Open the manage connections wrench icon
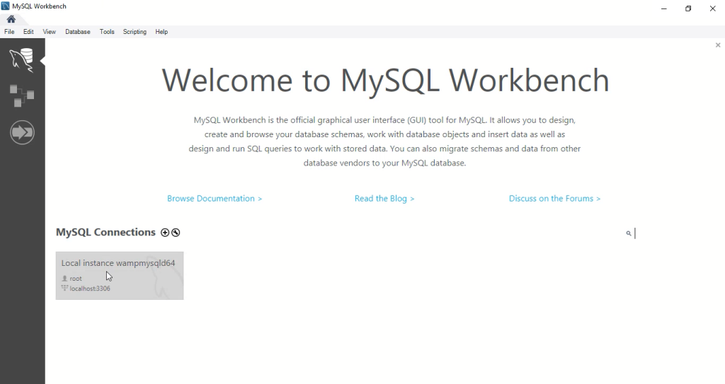The height and width of the screenshot is (384, 725). coord(176,233)
